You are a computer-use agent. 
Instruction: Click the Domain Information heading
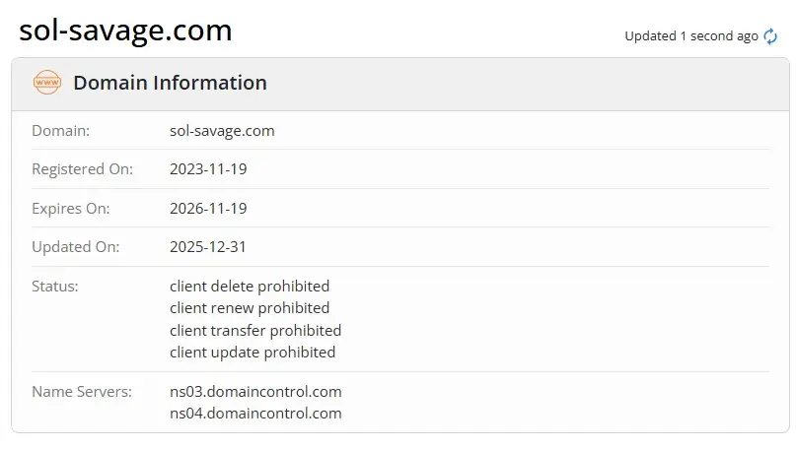click(x=170, y=83)
